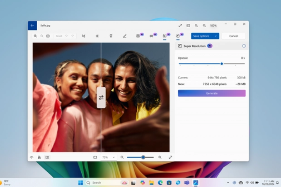Image resolution: width=281 pixels, height=187 pixels.
Task: Click the Generate button
Action: (x=212, y=93)
